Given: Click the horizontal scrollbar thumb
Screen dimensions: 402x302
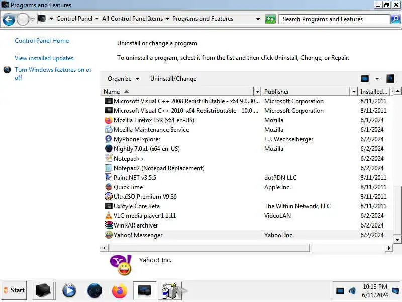Looking at the screenshot, I should click(x=209, y=248).
